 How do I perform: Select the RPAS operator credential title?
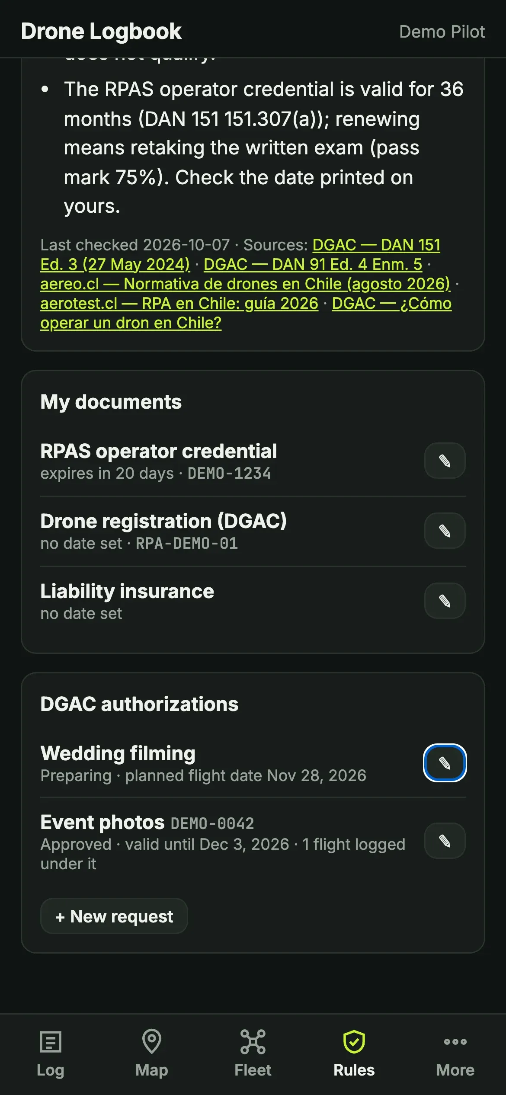159,451
